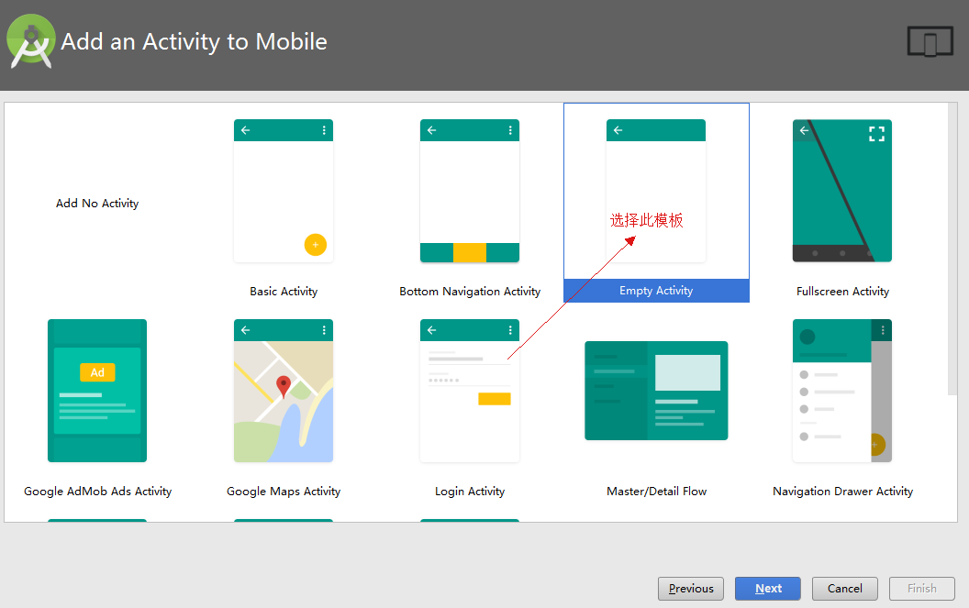
Task: Click the Google Maps Activity label
Action: coord(284,492)
